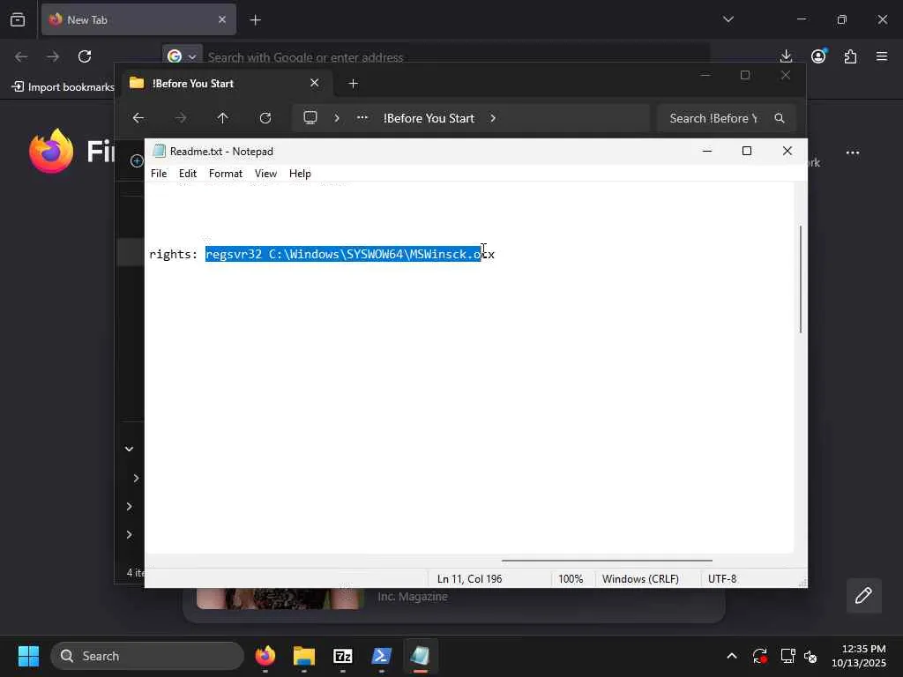The width and height of the screenshot is (903, 677).
Task: Click the Explorer search magnifier icon
Action: (x=780, y=118)
